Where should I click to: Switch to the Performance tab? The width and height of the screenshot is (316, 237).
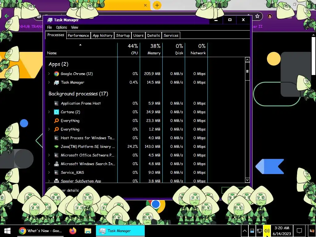pos(78,35)
